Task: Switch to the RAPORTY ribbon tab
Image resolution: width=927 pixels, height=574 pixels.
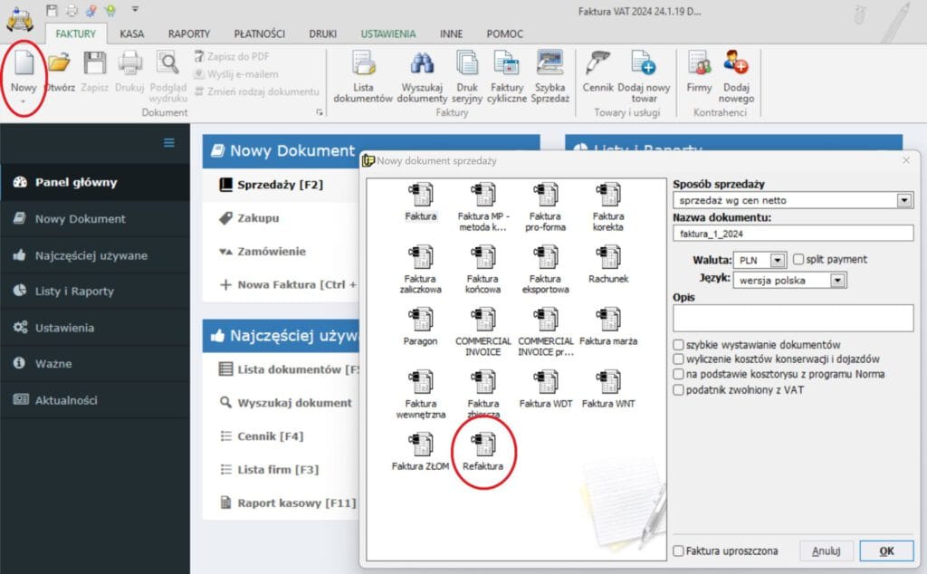Action: point(188,33)
